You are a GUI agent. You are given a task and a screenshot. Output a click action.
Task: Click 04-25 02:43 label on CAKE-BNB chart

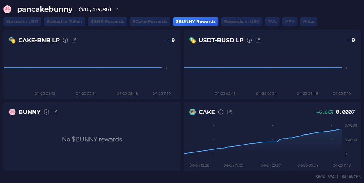pyautogui.click(x=45, y=93)
